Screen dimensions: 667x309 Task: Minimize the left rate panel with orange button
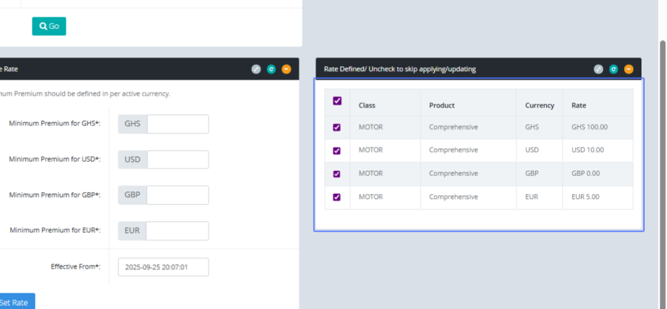286,69
